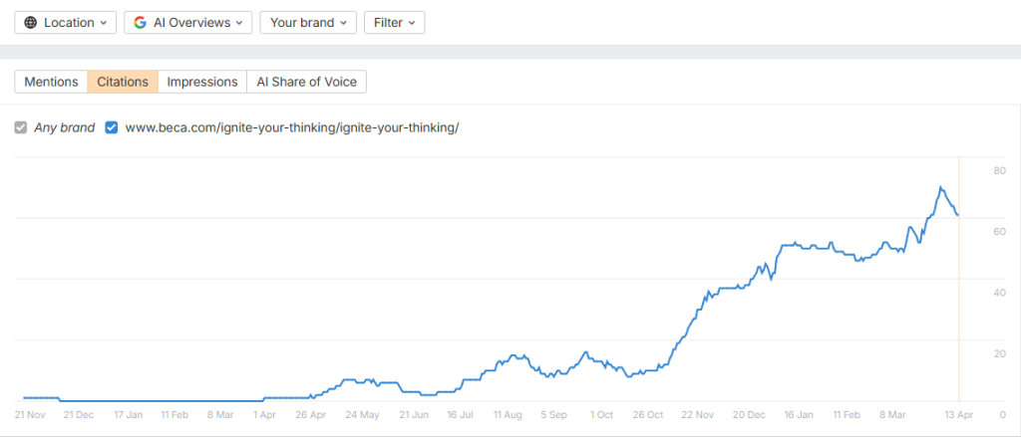Switch to the Impressions tab

coord(202,82)
